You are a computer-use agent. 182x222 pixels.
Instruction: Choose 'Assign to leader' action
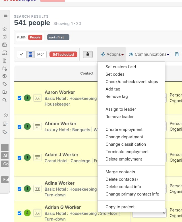pyautogui.click(x=121, y=109)
